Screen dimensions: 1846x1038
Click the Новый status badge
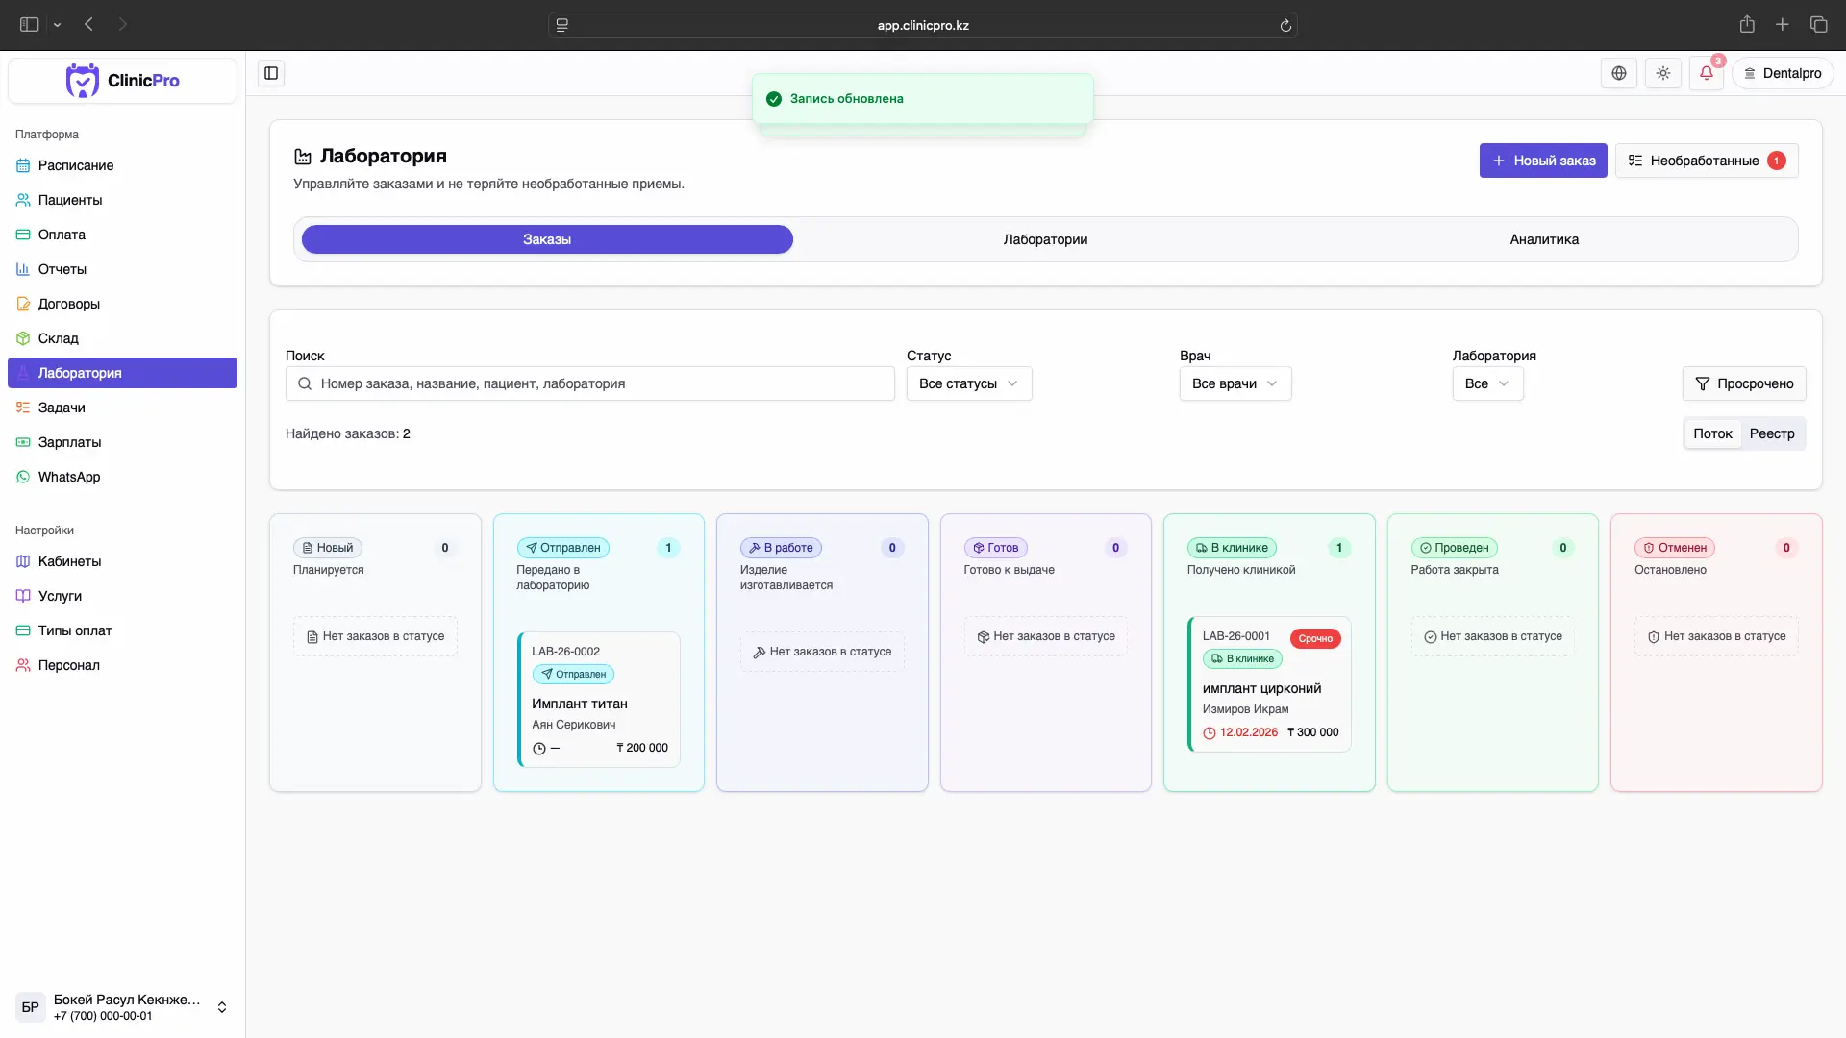pyautogui.click(x=328, y=548)
